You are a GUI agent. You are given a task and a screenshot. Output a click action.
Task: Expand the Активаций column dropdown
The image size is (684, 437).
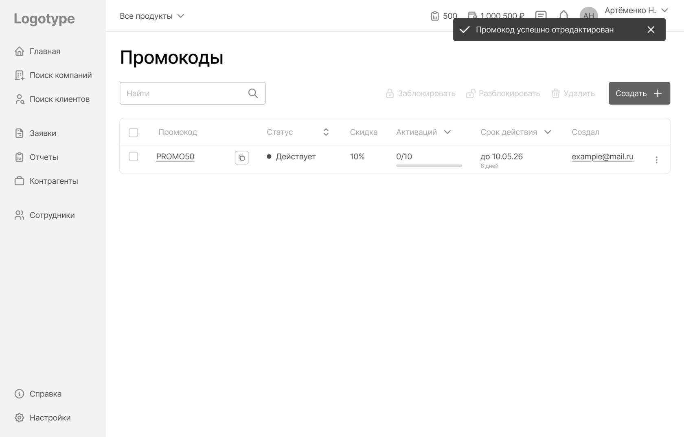click(447, 132)
